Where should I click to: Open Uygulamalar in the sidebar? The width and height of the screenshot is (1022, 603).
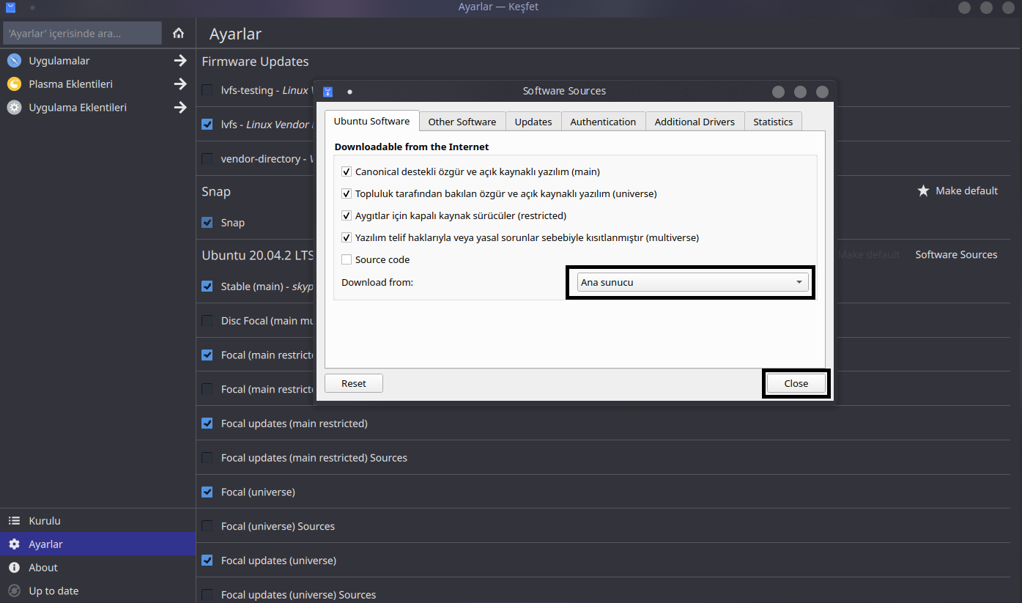98,61
